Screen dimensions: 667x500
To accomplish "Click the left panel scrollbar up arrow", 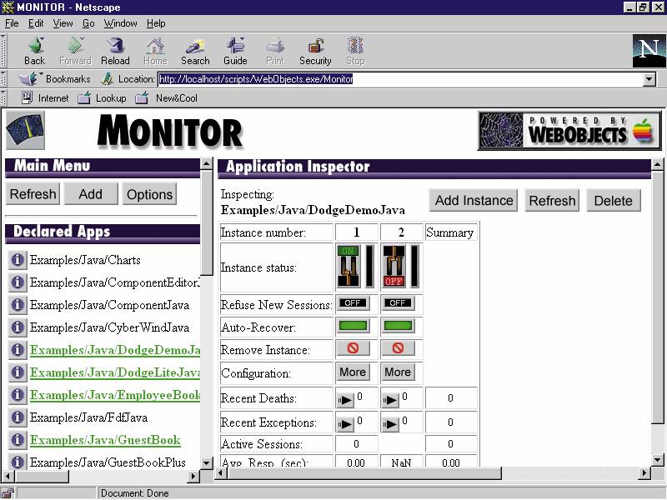I will pyautogui.click(x=206, y=164).
